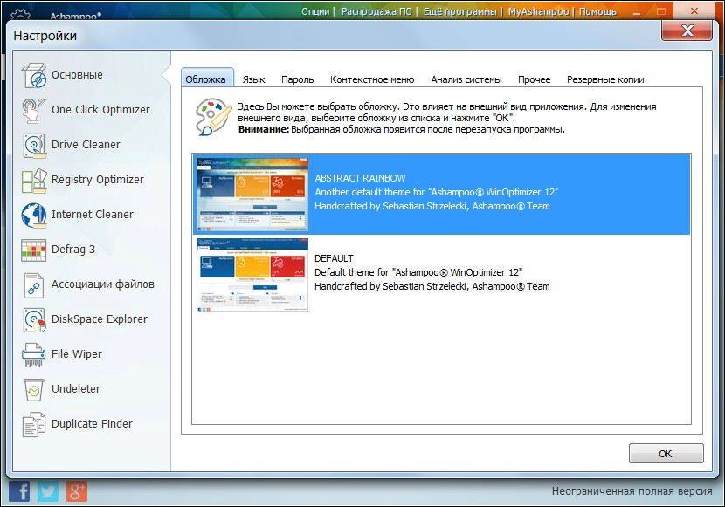Click the Duplicate Finder documents icon
Screen dimensions: 725x507
tap(34, 424)
